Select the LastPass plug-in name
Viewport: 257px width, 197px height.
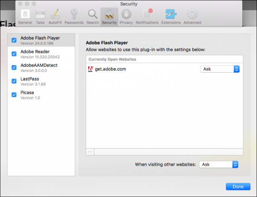[x=30, y=79]
